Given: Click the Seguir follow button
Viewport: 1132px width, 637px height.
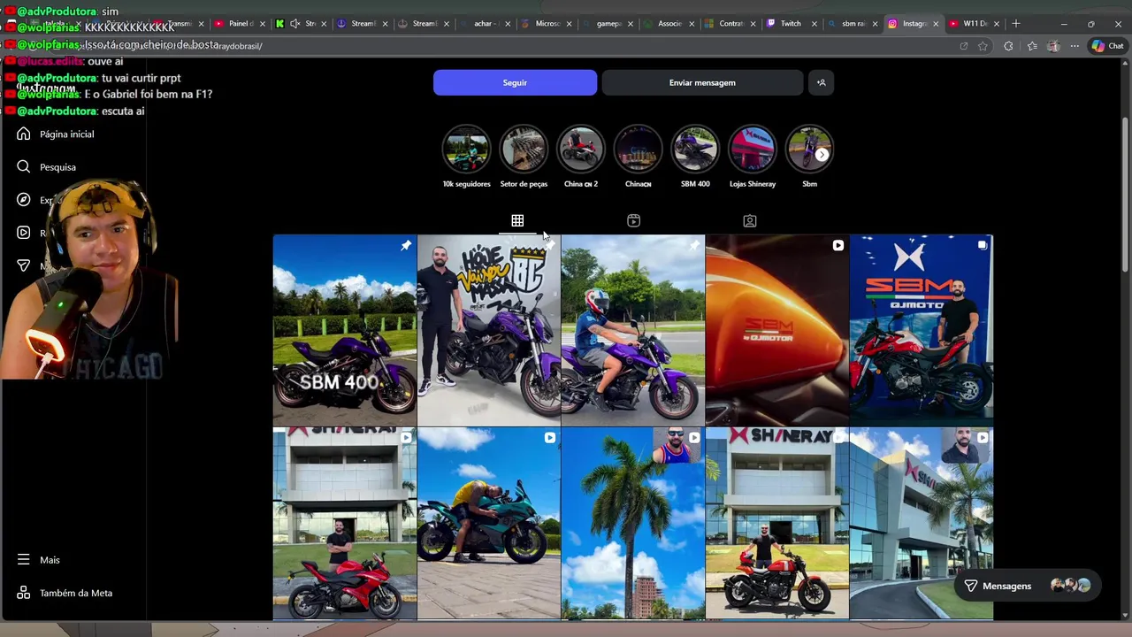Looking at the screenshot, I should 515,82.
